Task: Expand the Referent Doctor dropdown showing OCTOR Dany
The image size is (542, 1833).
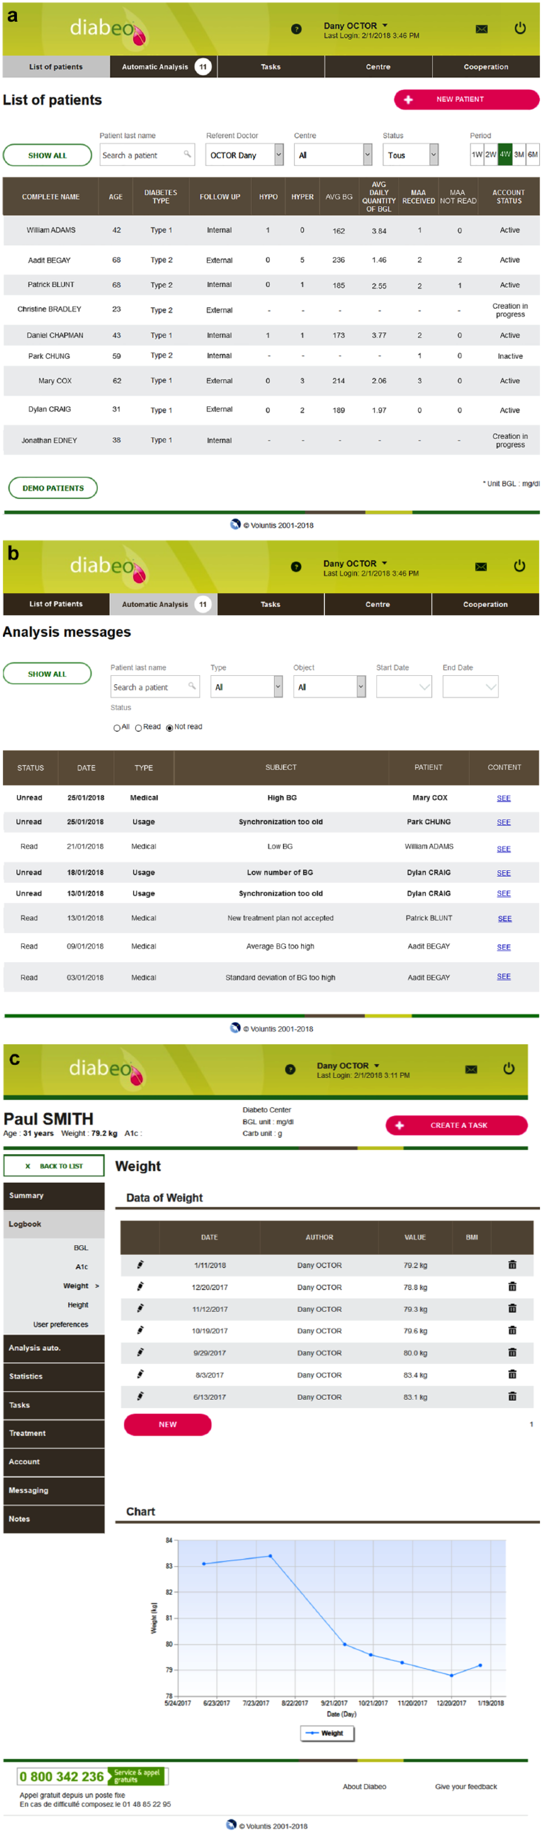Action: 245,155
